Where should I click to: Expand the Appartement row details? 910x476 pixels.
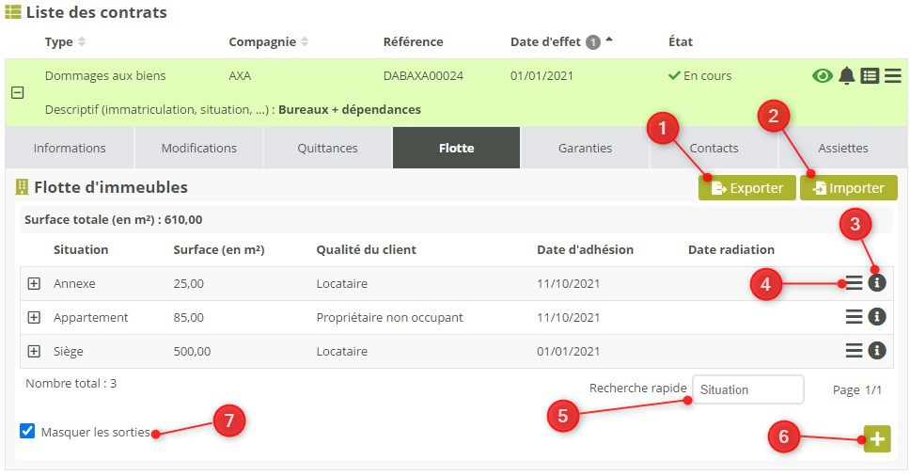pyautogui.click(x=34, y=317)
